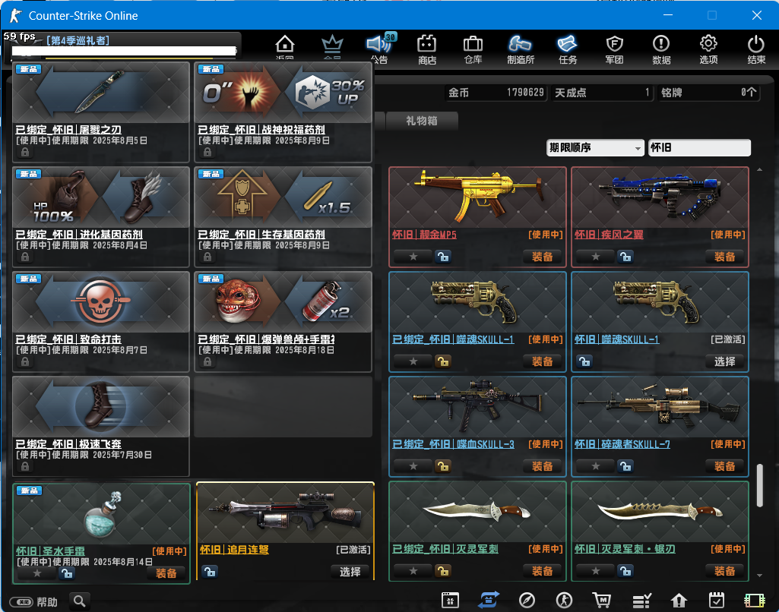Go back via the home 返回 icon

285,46
